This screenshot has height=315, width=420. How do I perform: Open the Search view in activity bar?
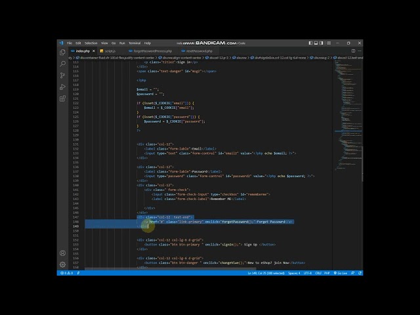62,64
